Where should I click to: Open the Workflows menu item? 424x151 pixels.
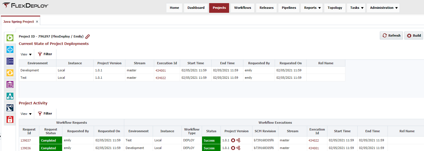tap(243, 8)
